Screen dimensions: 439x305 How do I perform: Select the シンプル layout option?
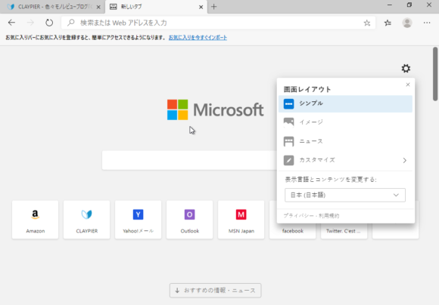tap(345, 103)
